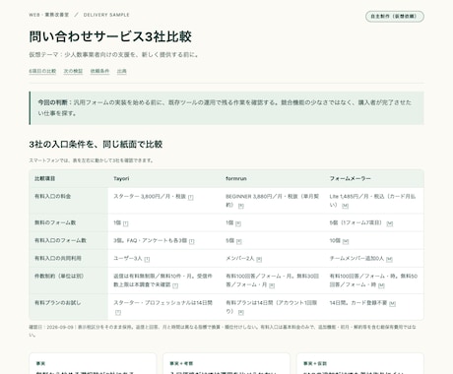The image size is (453, 374).
Task: Click the heading 問い合わせサービス3社比較
Action: pyautogui.click(x=110, y=36)
